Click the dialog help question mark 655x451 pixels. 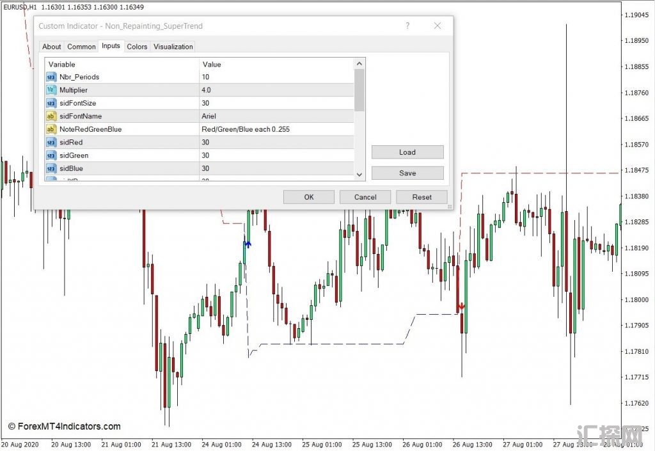click(407, 26)
